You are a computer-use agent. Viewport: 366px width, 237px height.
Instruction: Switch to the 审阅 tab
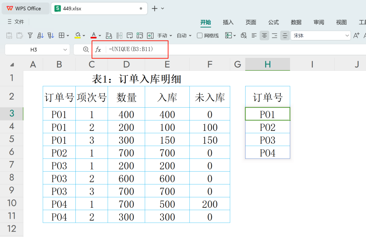319,22
